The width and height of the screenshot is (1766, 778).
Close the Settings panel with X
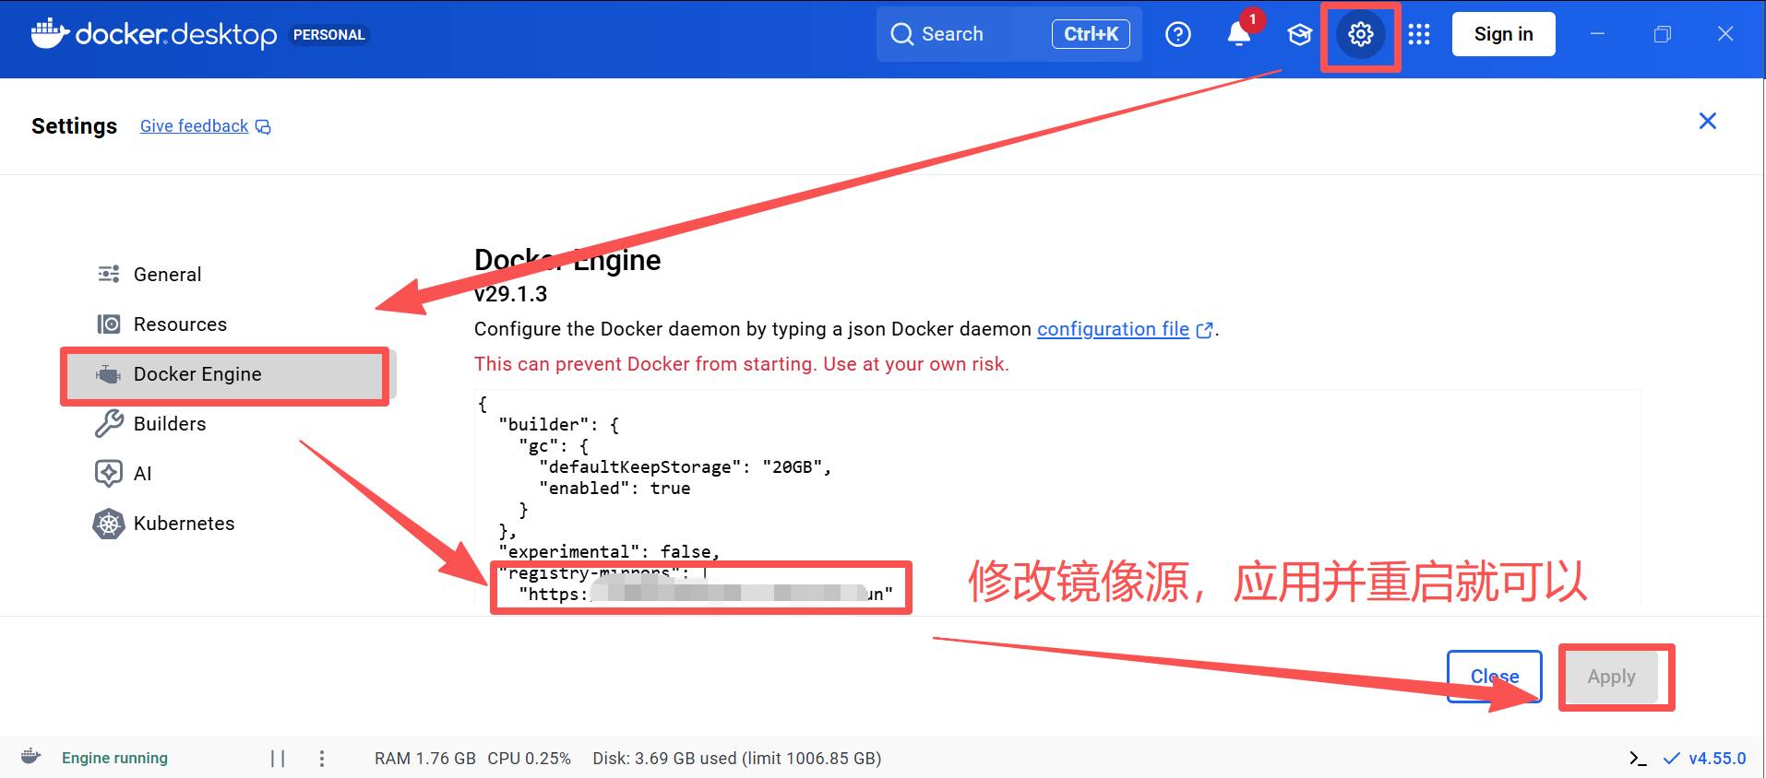tap(1708, 121)
